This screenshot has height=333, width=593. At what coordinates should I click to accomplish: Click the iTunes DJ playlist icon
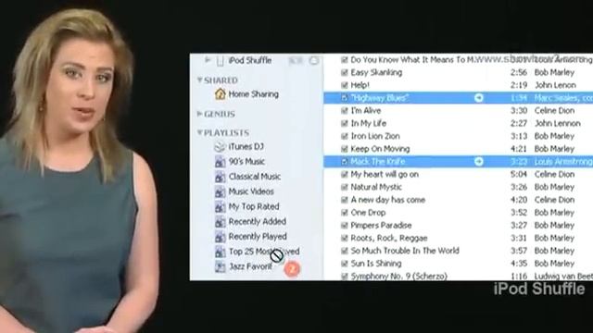tap(220, 146)
